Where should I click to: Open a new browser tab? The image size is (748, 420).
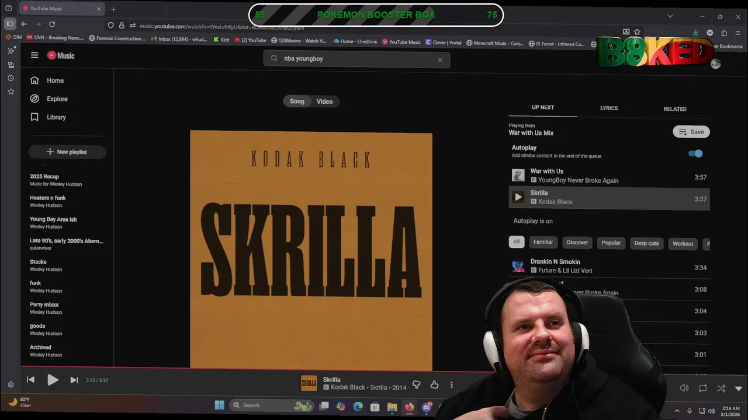pyautogui.click(x=113, y=9)
